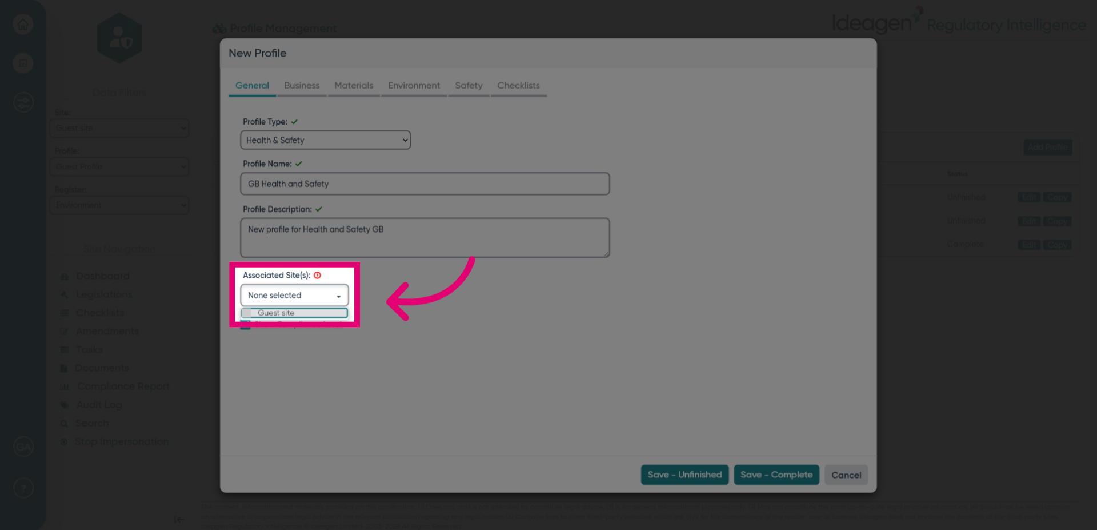
Task: Click the Audit Log tag icon
Action: coord(64,405)
